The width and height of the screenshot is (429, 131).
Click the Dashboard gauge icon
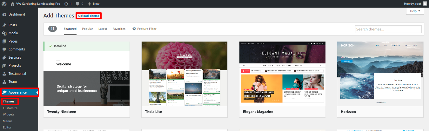point(4,14)
